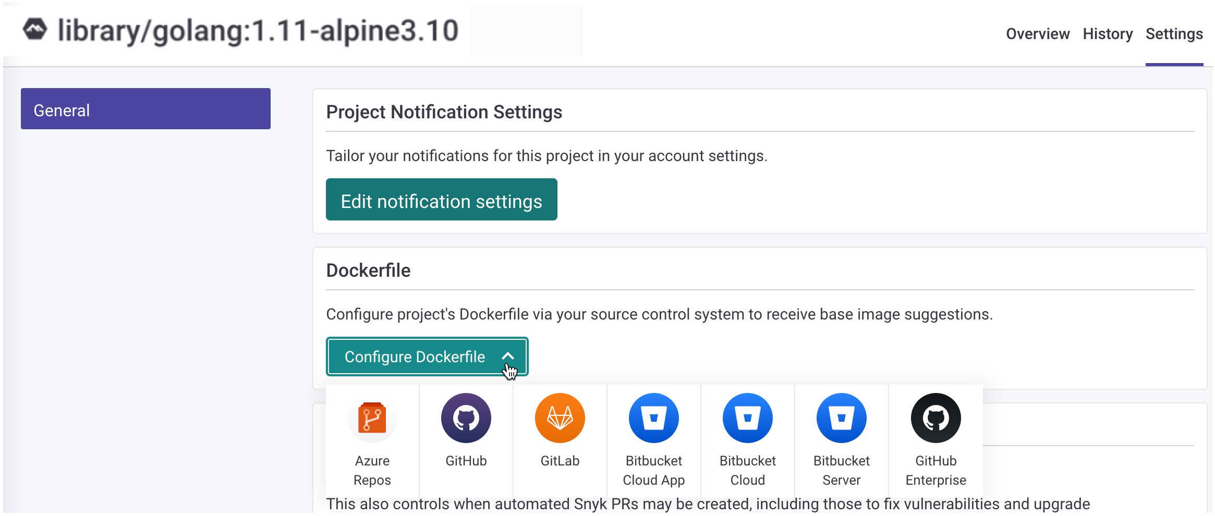Switch to the History tab
Image resolution: width=1215 pixels, height=516 pixels.
pos(1108,34)
